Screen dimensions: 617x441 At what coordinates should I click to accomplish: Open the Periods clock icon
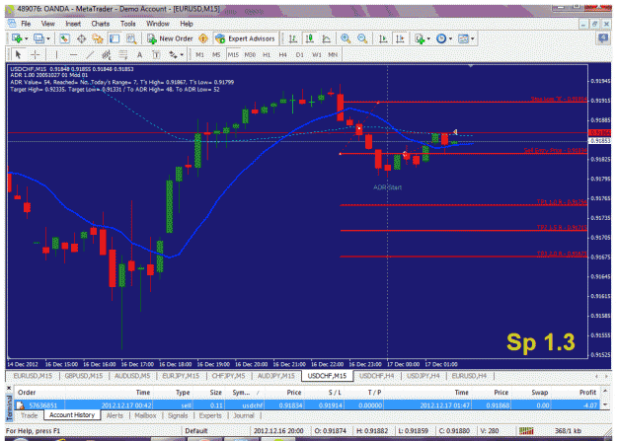(x=441, y=38)
